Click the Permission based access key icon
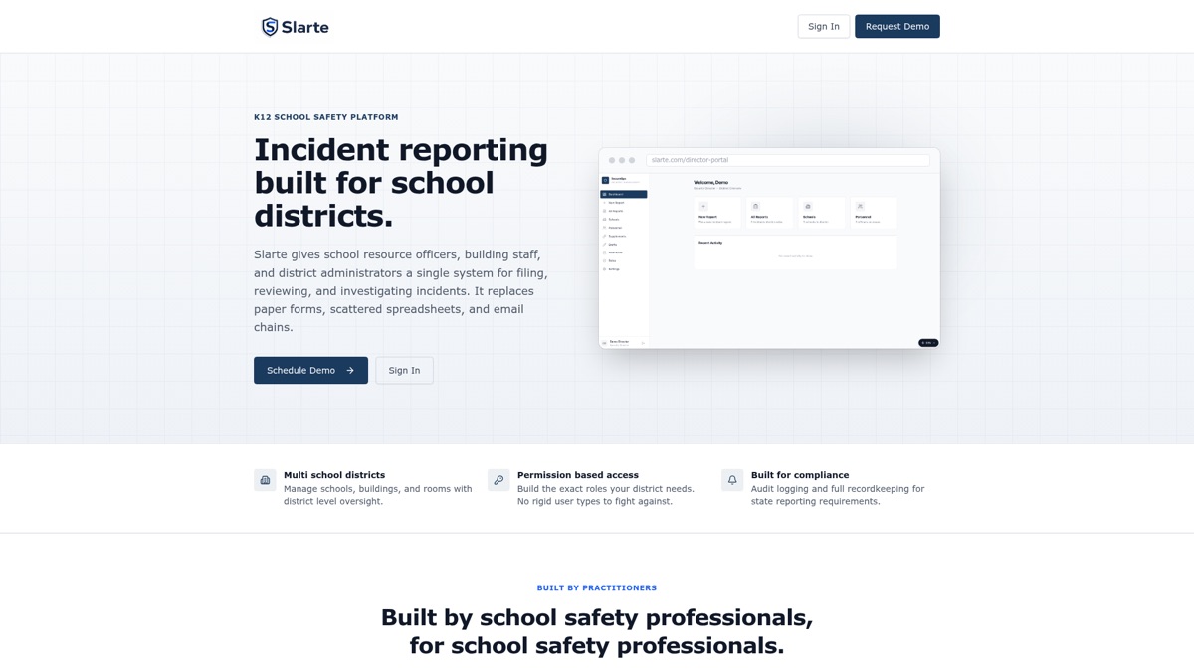1194x671 pixels. [x=498, y=480]
